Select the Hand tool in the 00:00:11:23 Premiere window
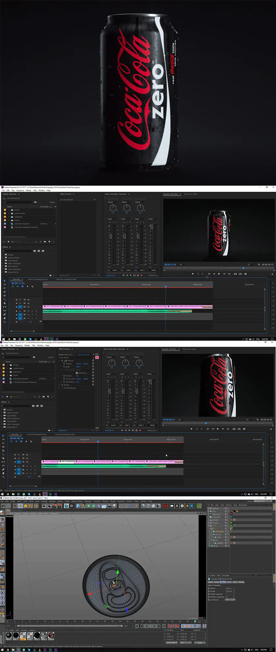 tap(5, 318)
